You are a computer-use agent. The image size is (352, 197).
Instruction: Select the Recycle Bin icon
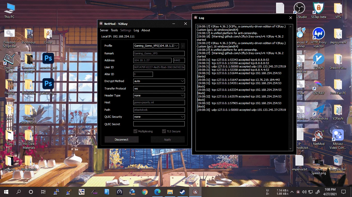click(338, 163)
